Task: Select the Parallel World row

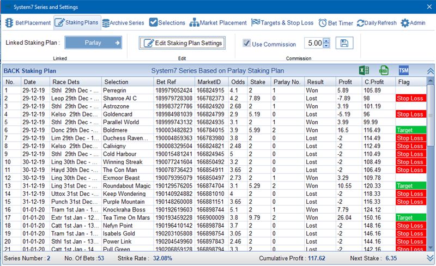Action: pyautogui.click(x=215, y=122)
